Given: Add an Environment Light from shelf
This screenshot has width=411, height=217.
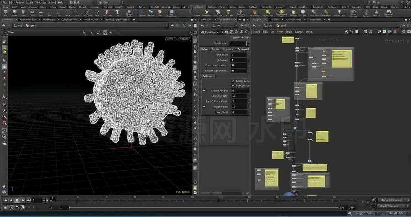Looking at the screenshot, I should (281, 13).
